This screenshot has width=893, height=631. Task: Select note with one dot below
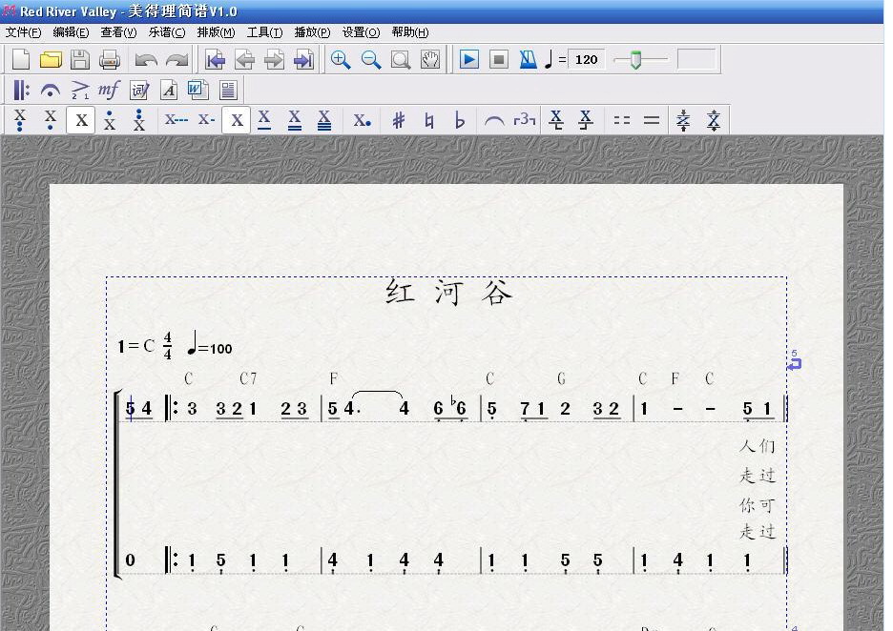(51, 120)
